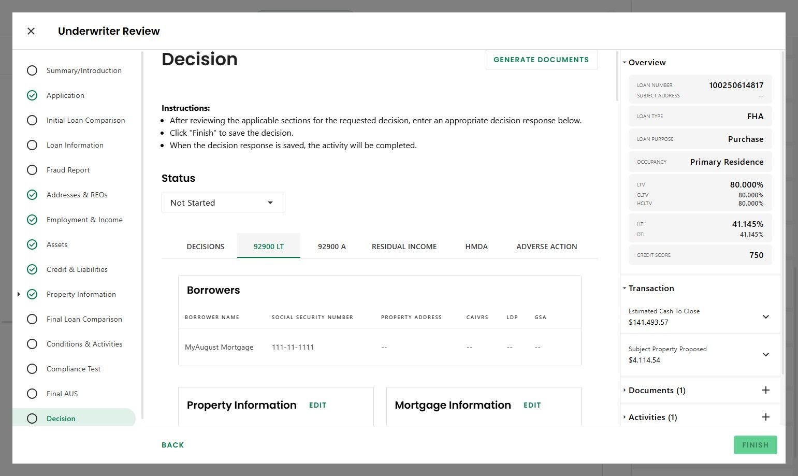Go to Conditions & Activities step
Viewport: 798px width, 476px height.
[x=84, y=344]
